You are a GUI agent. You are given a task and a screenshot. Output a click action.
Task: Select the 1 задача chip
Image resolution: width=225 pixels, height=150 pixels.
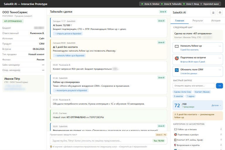click(x=190, y=96)
